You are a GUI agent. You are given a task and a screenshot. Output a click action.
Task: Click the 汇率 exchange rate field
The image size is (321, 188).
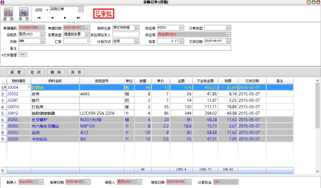(77, 41)
